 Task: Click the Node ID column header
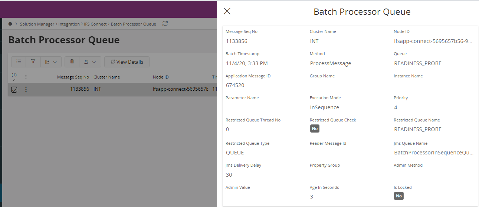coord(161,77)
